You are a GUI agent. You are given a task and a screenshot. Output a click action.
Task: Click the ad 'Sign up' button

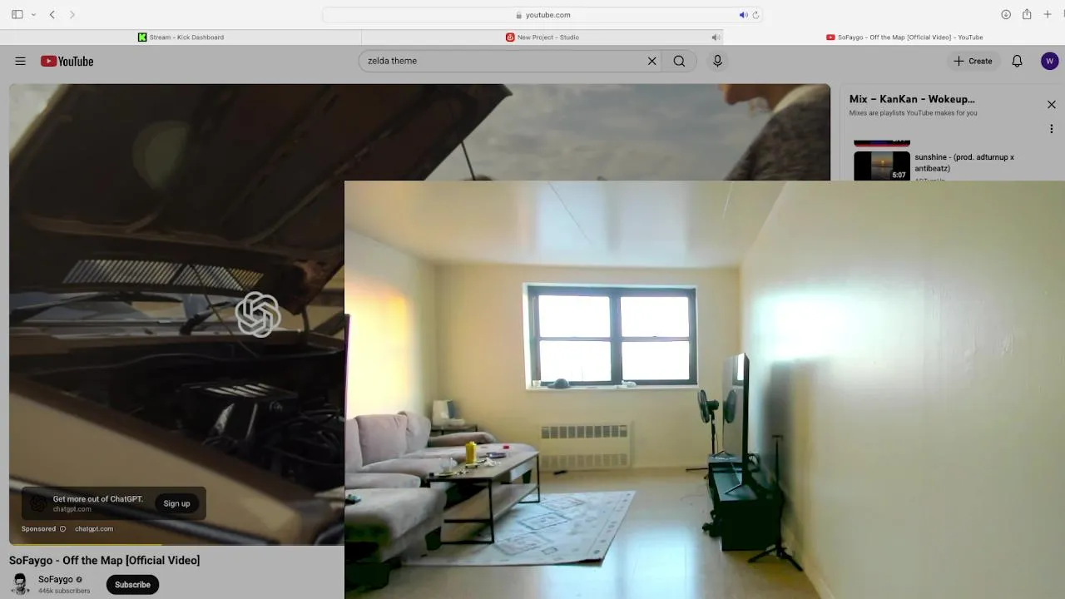click(176, 503)
